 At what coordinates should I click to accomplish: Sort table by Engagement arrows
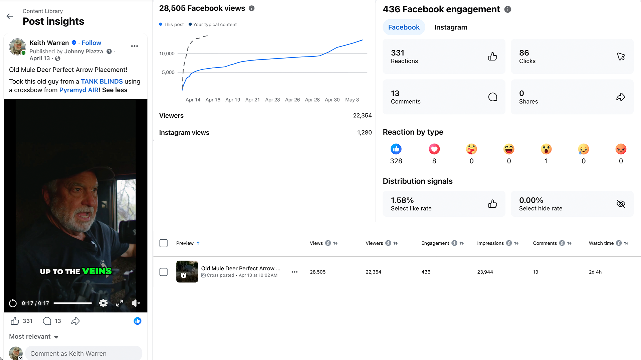tap(462, 243)
